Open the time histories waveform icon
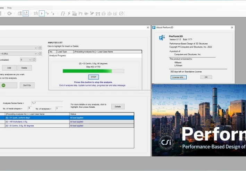The width and height of the screenshot is (246, 171). 86,13
